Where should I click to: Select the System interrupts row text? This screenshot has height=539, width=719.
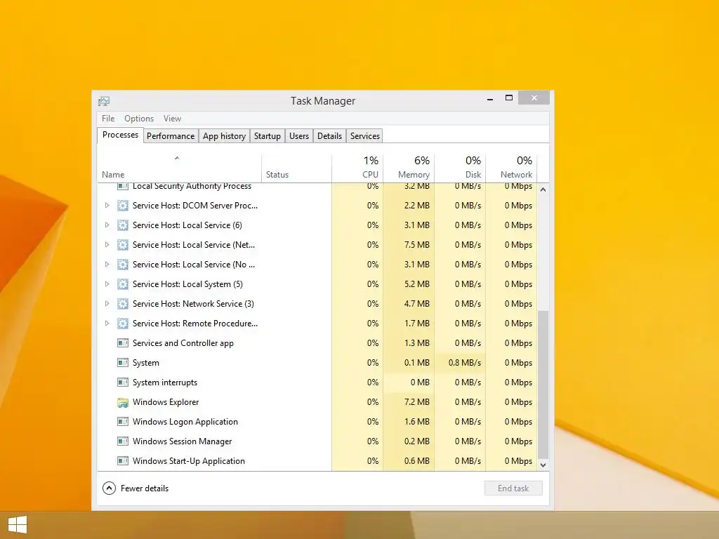coord(164,382)
